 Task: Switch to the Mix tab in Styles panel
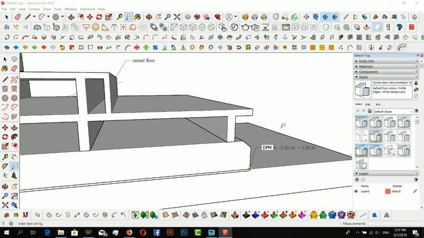(378, 104)
